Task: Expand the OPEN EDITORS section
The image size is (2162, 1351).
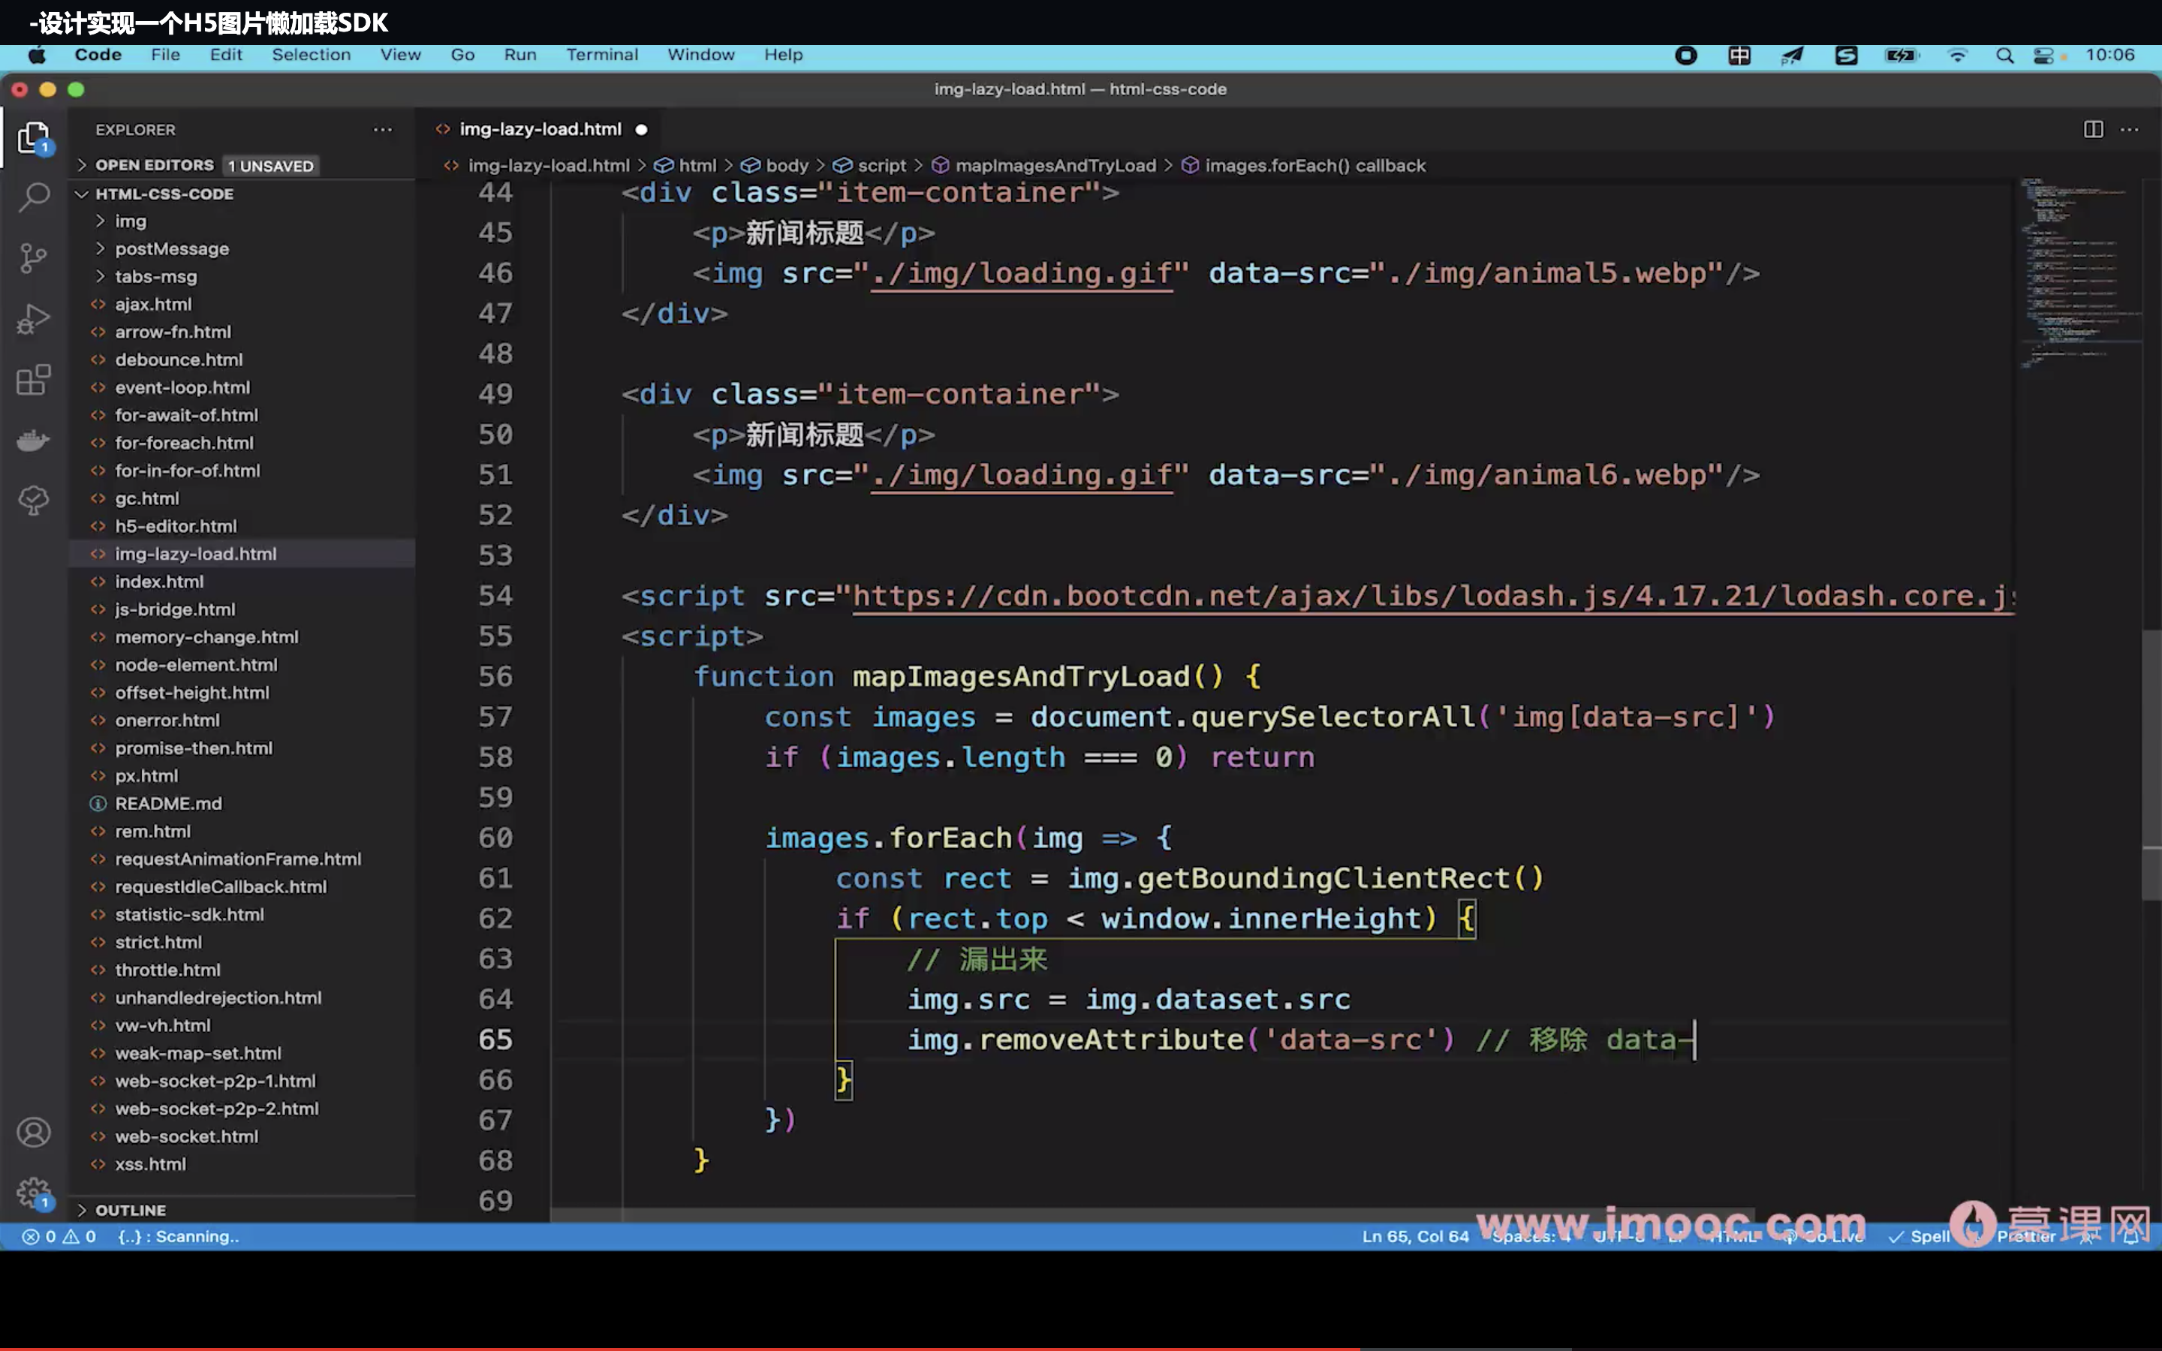Action: (x=154, y=165)
